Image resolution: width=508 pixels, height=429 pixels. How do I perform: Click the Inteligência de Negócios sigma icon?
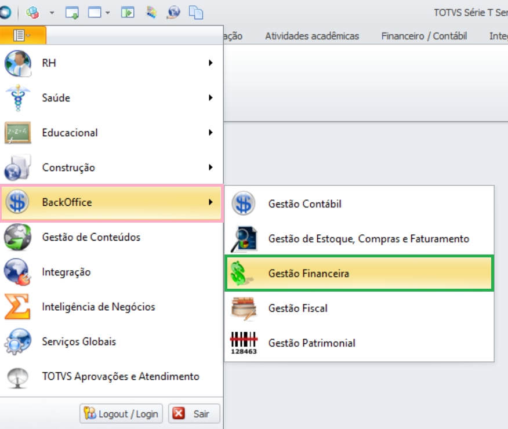tap(17, 307)
